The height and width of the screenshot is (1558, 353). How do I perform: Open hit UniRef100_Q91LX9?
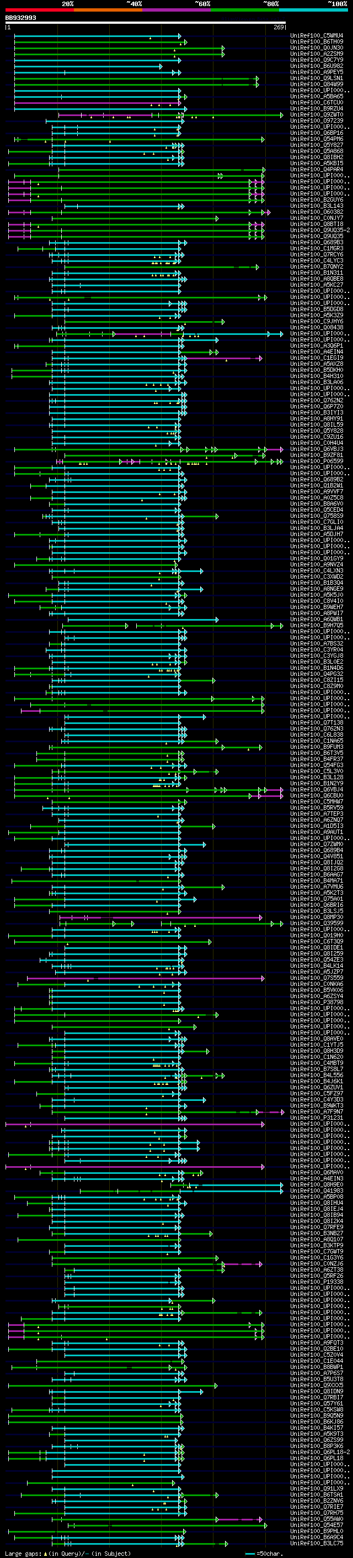(316, 1488)
